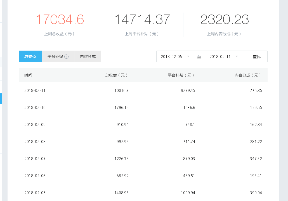Click the 查找 search button
Viewport: 288px width, 201px height.
257,56
